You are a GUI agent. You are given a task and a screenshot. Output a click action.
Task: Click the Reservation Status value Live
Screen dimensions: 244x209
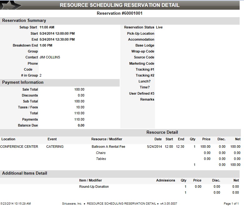pos(159,27)
